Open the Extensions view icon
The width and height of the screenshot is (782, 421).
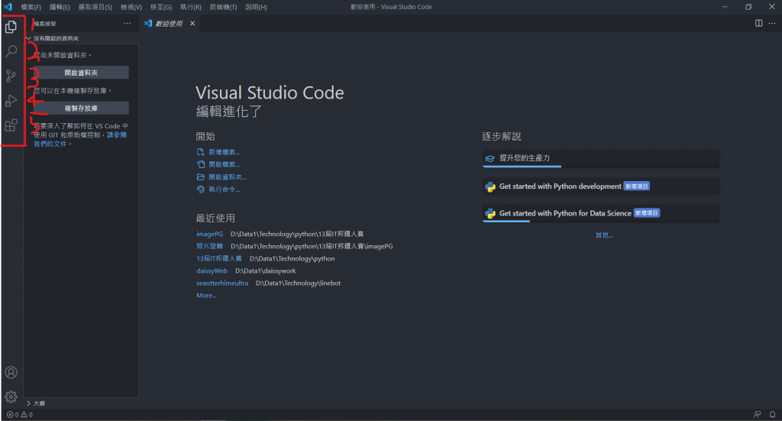(x=11, y=125)
